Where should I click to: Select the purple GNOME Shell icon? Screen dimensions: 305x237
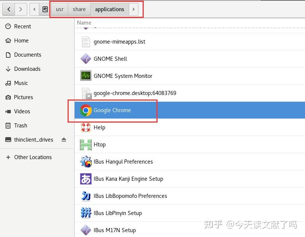(x=85, y=59)
